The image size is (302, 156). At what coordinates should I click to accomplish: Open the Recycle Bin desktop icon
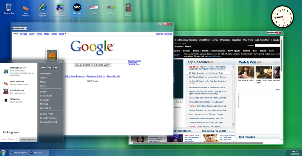click(x=8, y=9)
